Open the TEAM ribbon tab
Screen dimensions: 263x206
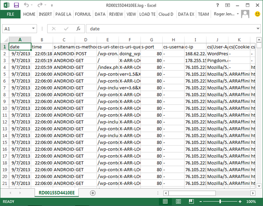point(203,14)
